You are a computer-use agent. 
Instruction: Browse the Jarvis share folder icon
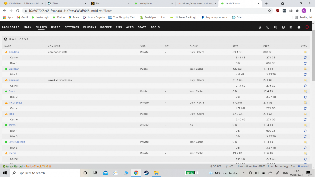[x=306, y=125]
